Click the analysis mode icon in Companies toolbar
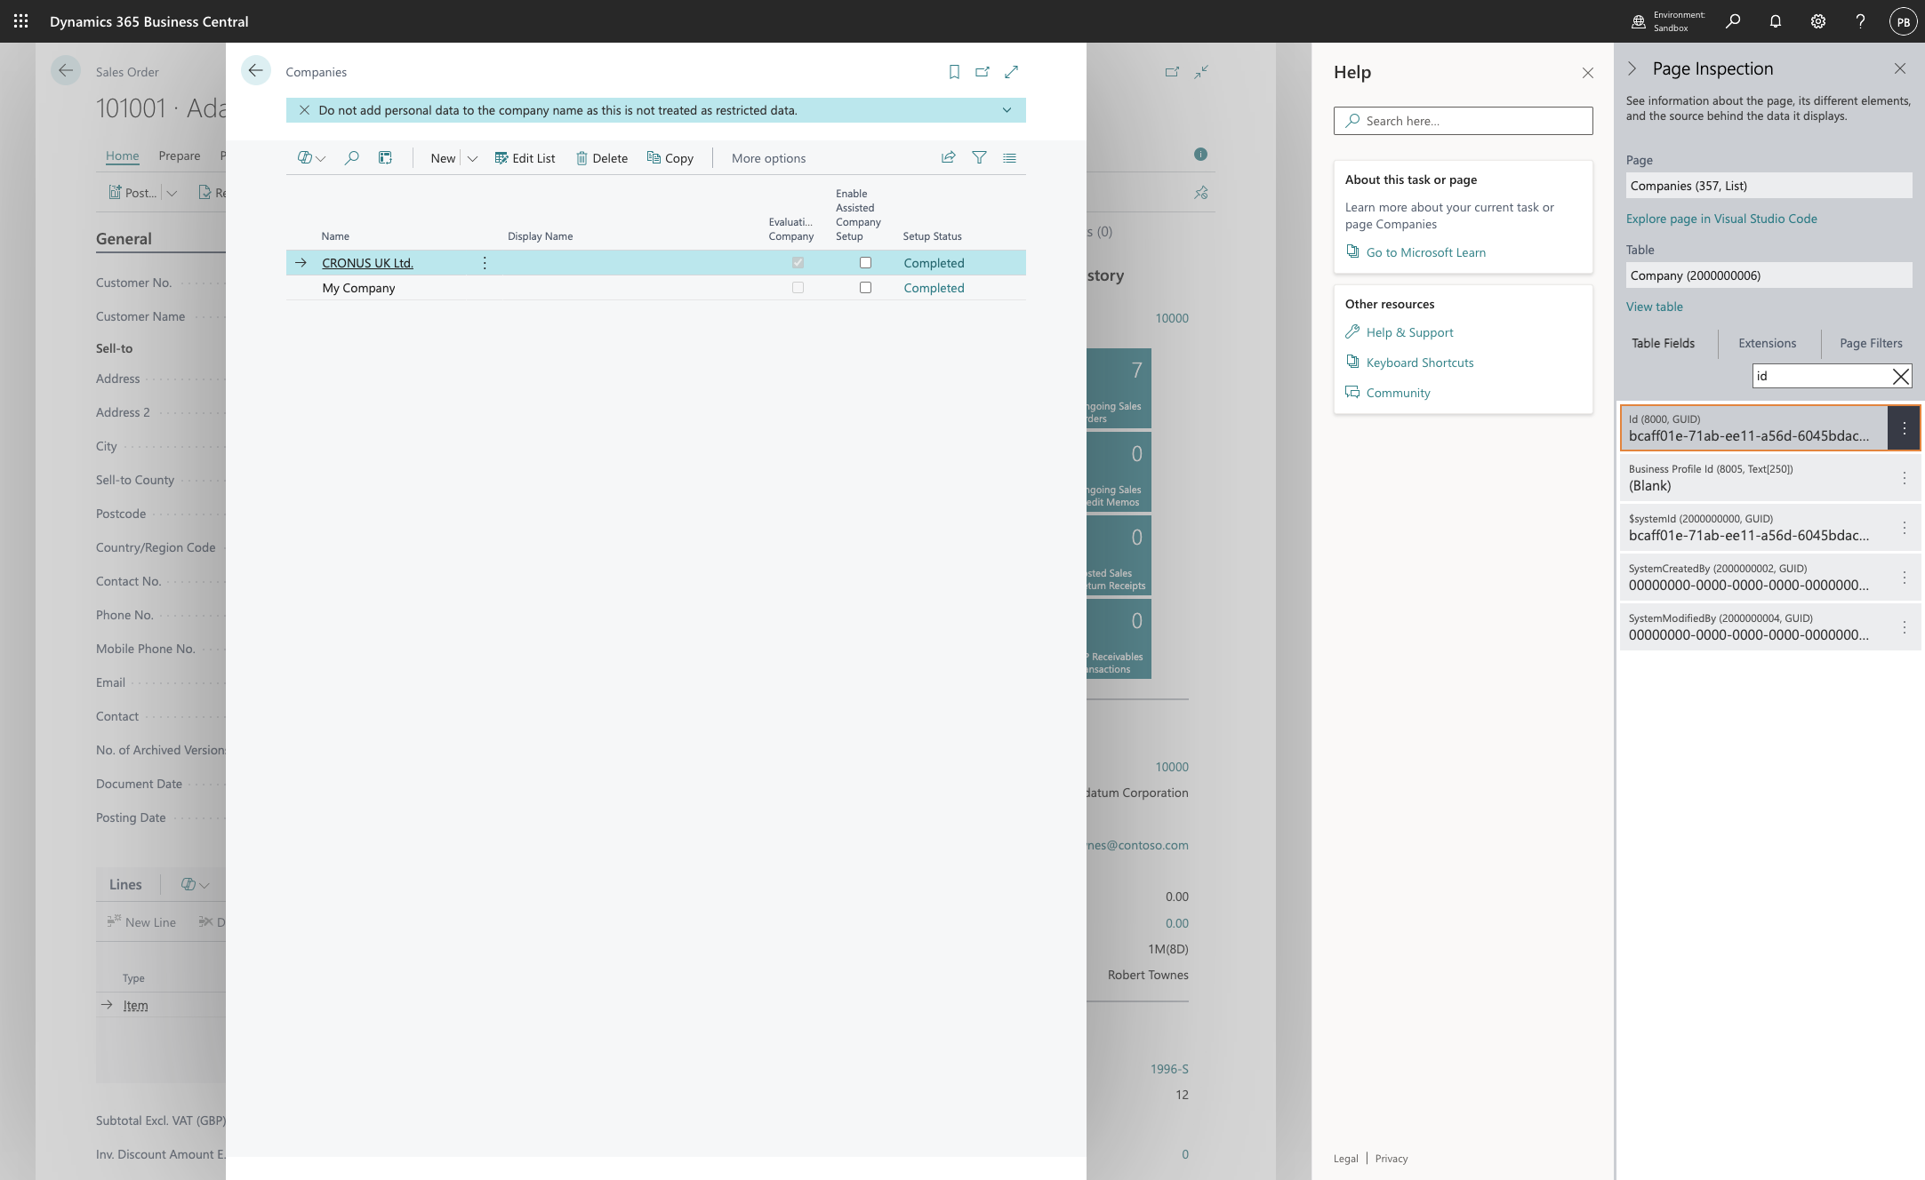1925x1180 pixels. tap(385, 158)
